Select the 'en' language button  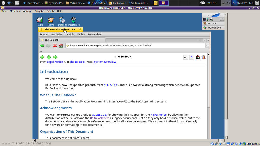[186, 57]
